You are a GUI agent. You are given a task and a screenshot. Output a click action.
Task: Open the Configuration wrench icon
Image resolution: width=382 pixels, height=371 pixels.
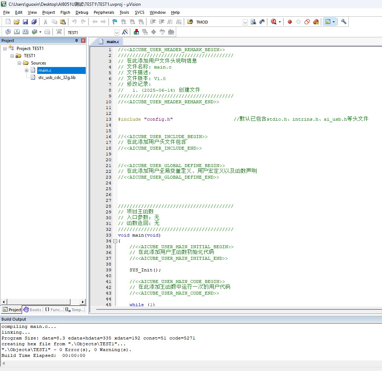click(344, 22)
